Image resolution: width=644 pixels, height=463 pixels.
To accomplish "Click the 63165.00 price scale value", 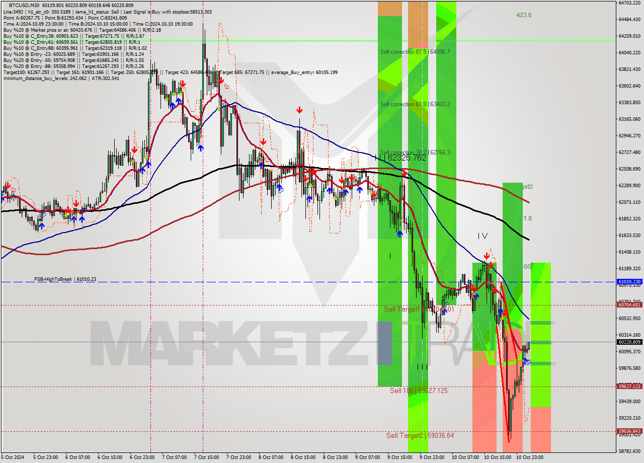I will [x=629, y=119].
